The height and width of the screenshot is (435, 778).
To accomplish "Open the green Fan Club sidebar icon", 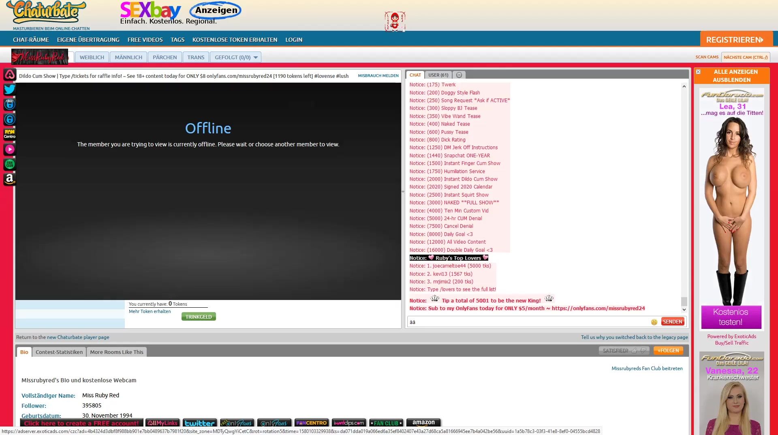I will [10, 164].
